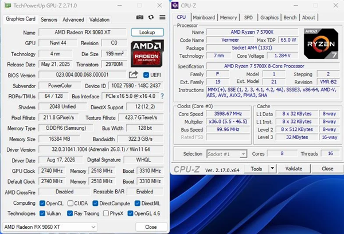Click the Release Date value May 21, 2025
344x234 pixels.
pyautogui.click(x=56, y=64)
